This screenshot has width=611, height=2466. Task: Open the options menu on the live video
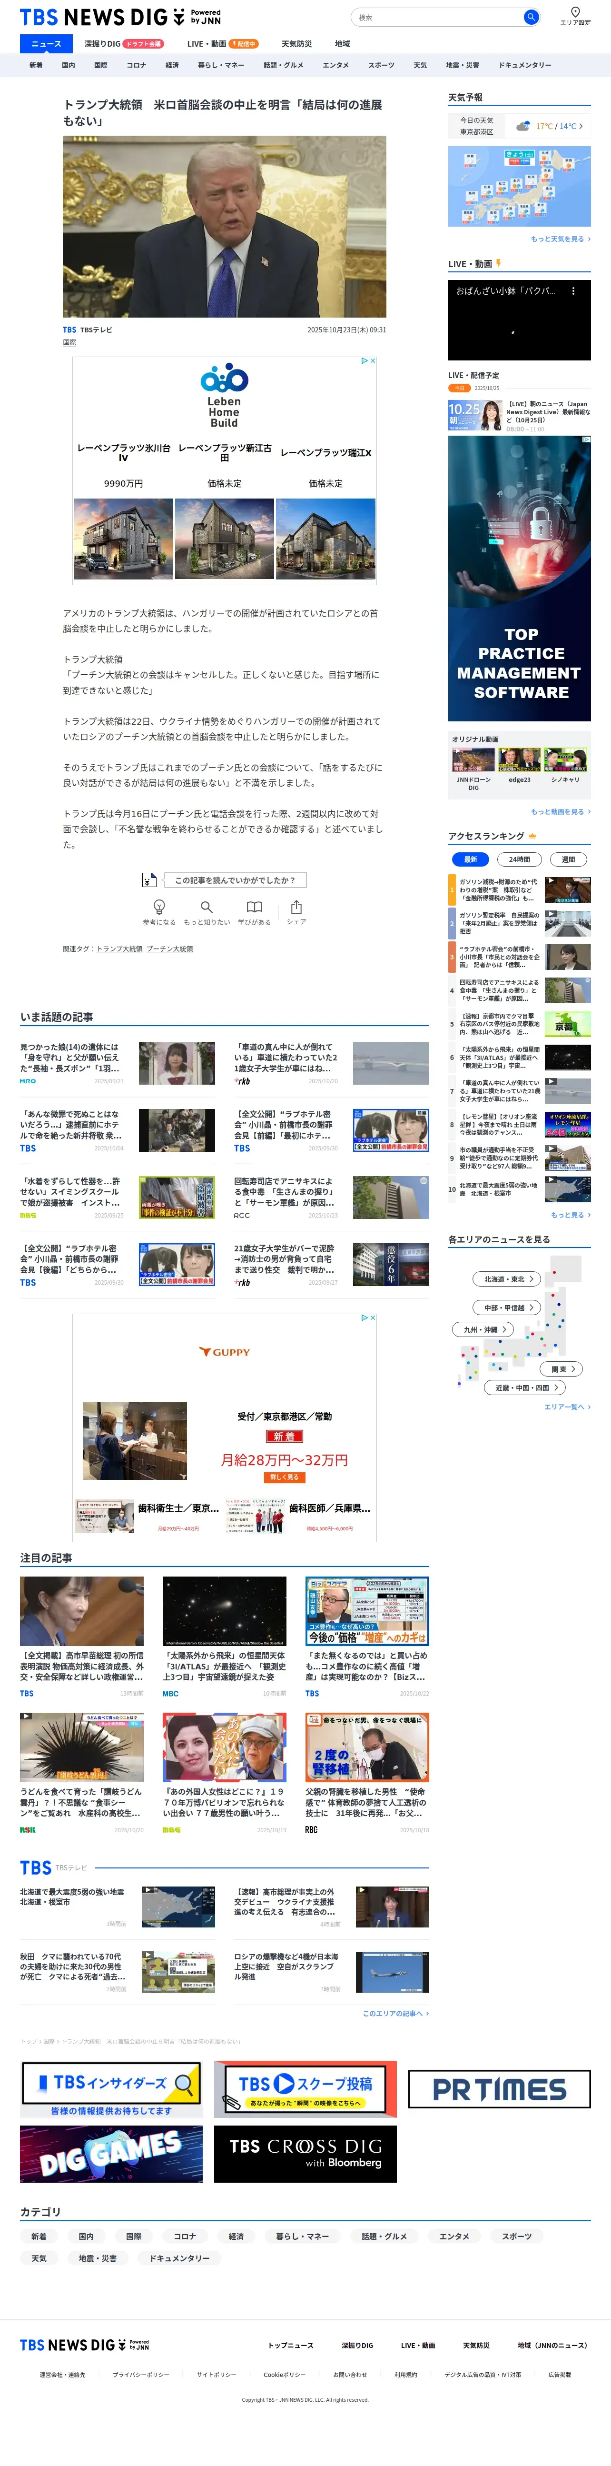tap(574, 291)
